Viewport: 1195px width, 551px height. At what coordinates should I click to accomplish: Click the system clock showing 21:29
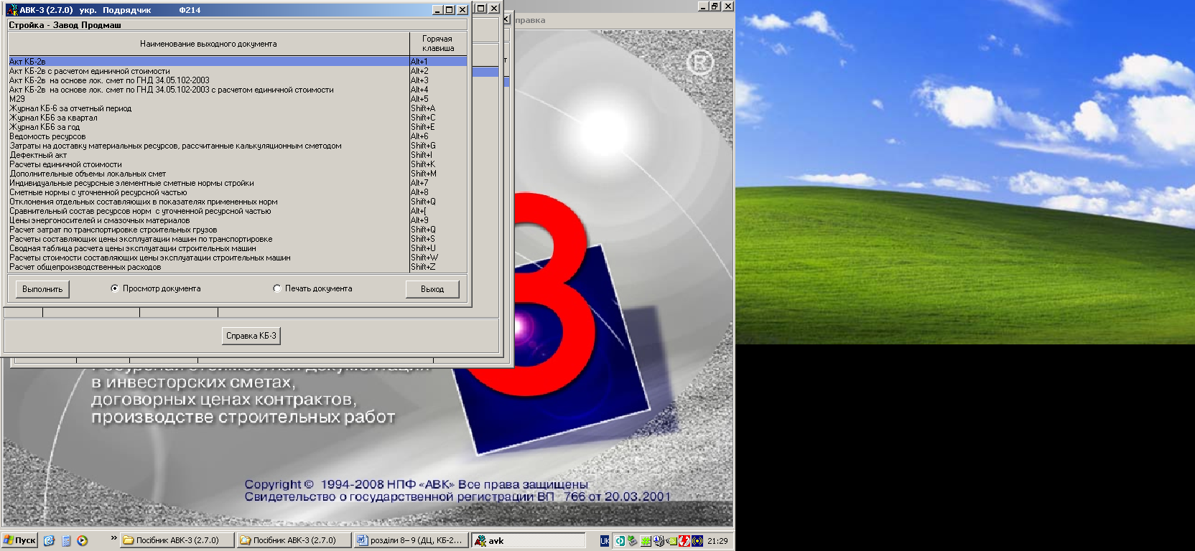(x=717, y=541)
